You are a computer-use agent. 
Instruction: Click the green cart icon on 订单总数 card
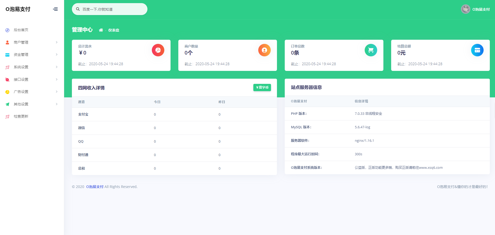pyautogui.click(x=371, y=50)
